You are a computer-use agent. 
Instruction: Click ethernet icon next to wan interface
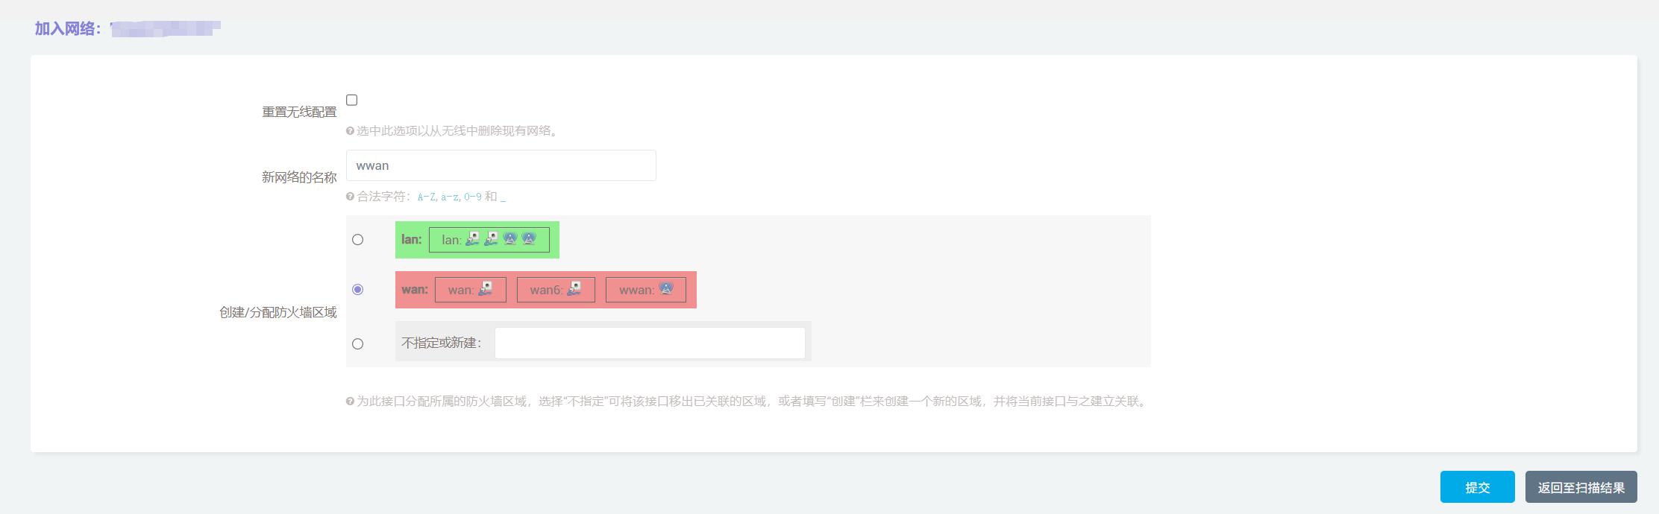click(486, 289)
